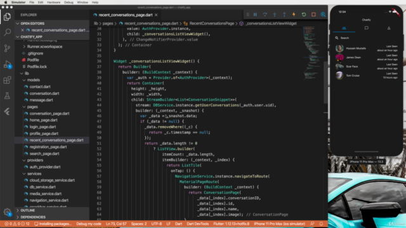Open the Apple menu

click(x=6, y=3)
